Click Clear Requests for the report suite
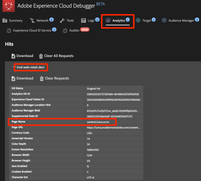 coord(54,78)
